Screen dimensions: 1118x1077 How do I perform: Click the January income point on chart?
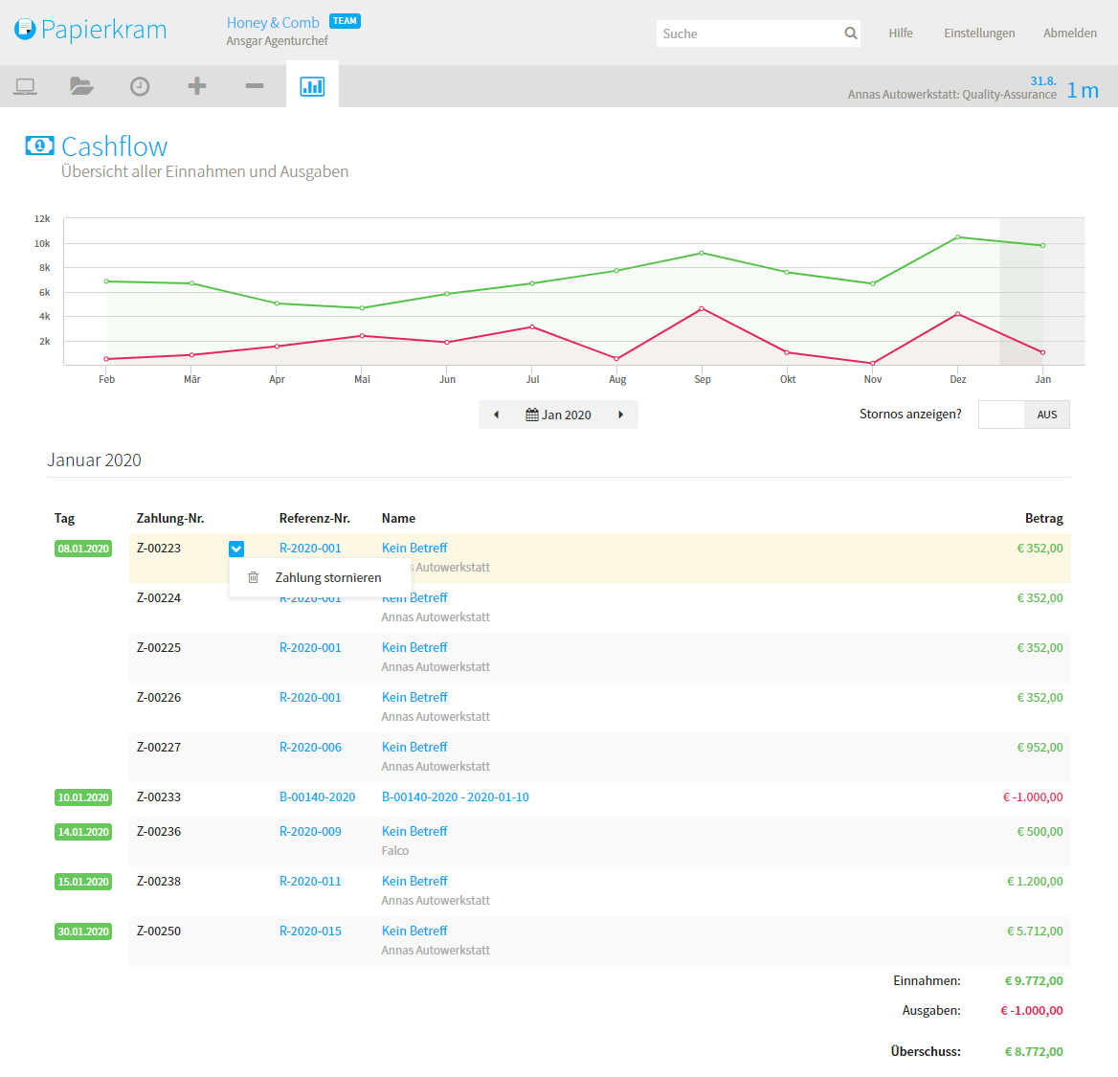coord(1042,245)
